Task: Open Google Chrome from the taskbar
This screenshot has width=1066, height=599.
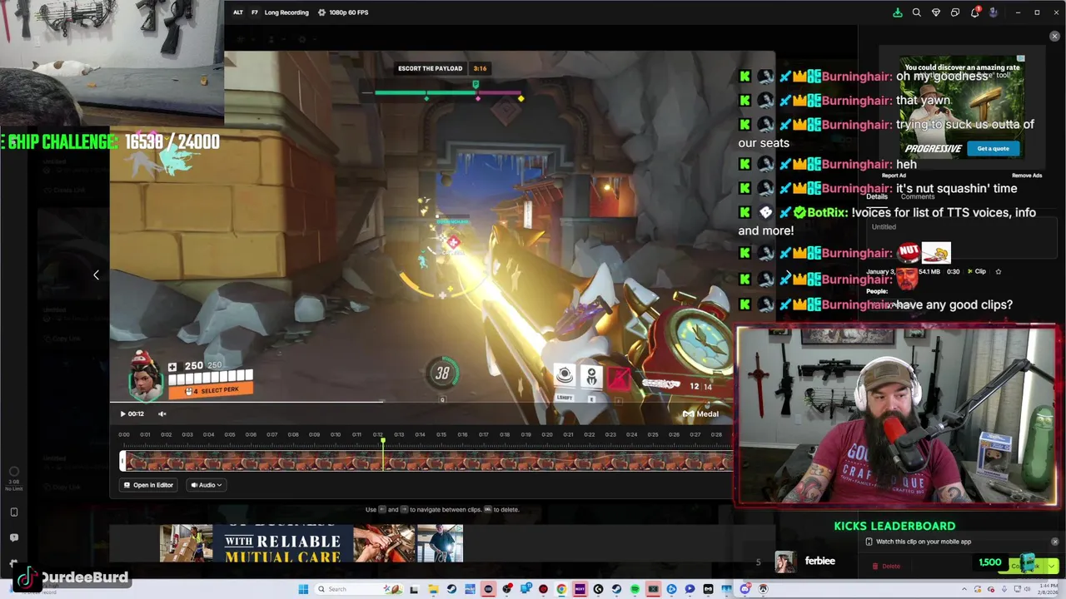Action: click(561, 589)
